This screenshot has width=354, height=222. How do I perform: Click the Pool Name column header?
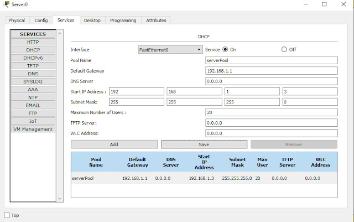click(x=96, y=162)
